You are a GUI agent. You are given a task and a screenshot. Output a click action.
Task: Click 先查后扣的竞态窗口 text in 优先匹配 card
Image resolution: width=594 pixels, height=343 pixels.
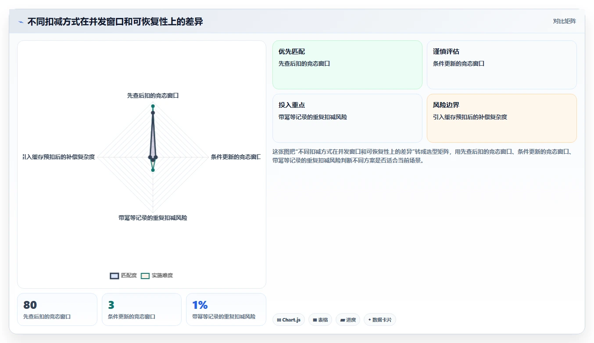pos(304,64)
